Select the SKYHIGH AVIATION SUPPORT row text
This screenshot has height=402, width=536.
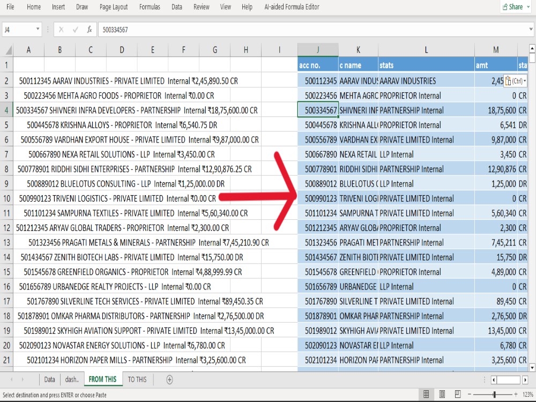coord(149,331)
